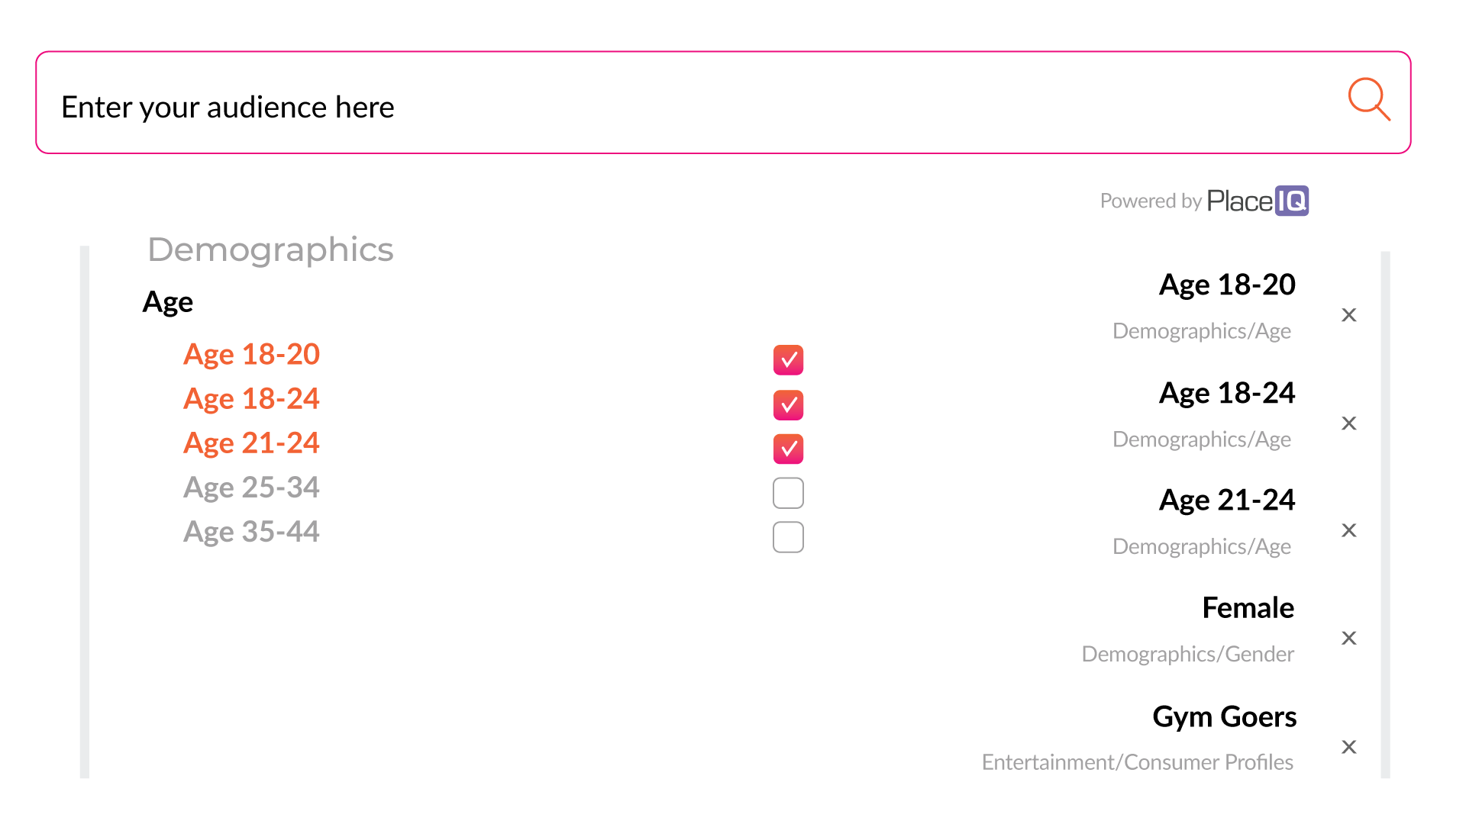Uncheck the Age 18-20 checkbox
The image size is (1466, 824).
788,360
